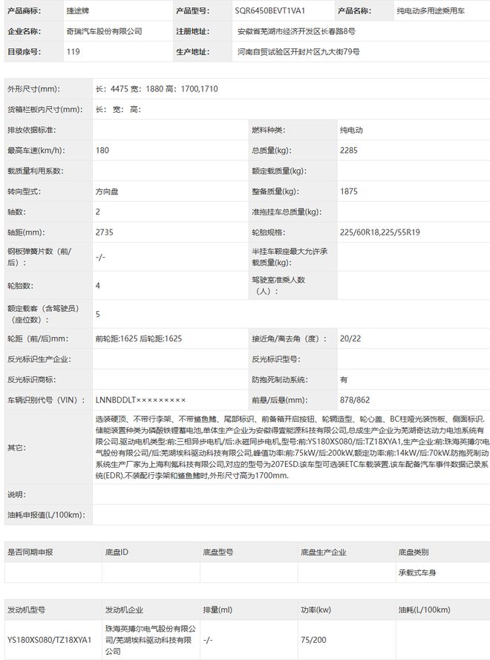Viewport: 490px width, 660px height.
Task: Click motor maker 珠海英搏尔电气股份有限公司 cell
Action: pos(151,640)
